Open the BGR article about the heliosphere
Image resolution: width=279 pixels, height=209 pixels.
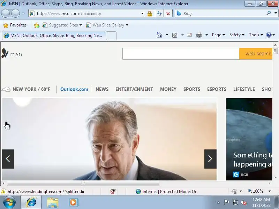tap(249, 139)
